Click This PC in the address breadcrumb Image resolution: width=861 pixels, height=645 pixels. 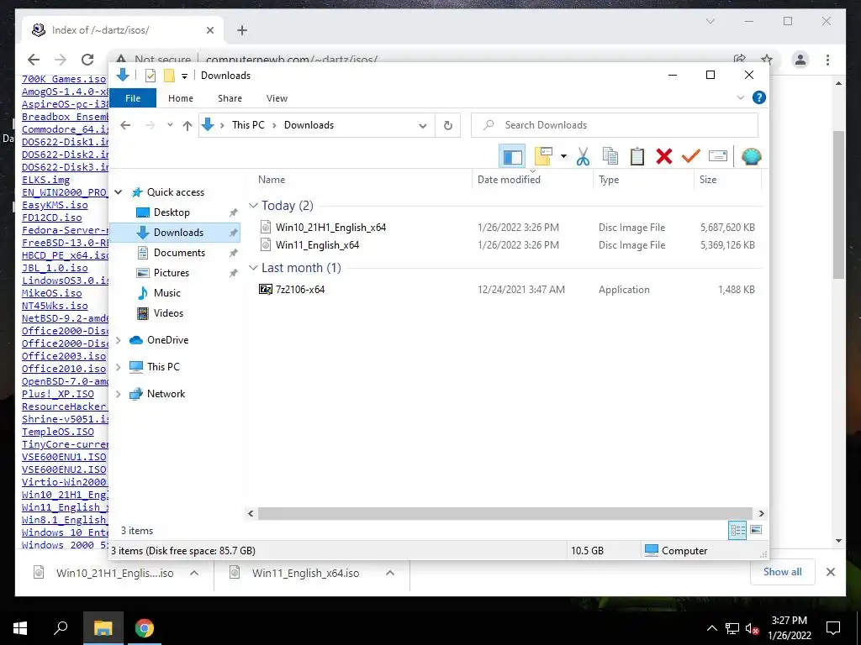248,125
